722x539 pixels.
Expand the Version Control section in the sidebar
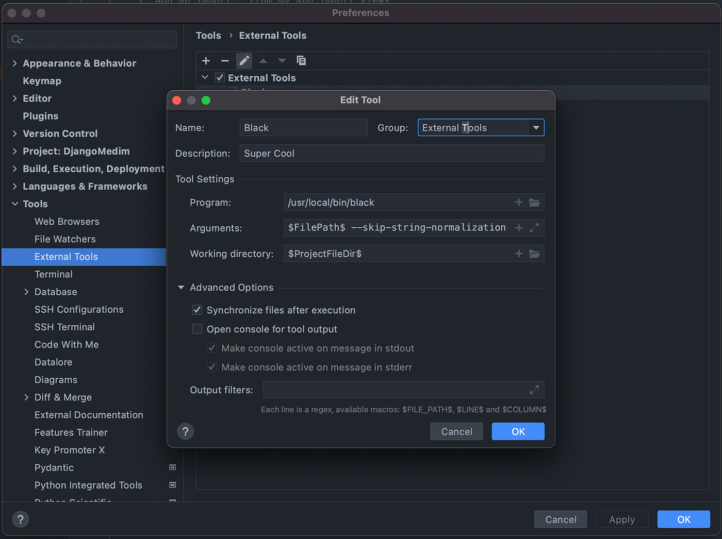click(14, 133)
